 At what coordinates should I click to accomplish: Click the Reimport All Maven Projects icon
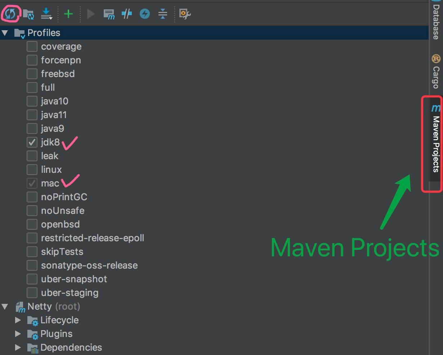10,14
